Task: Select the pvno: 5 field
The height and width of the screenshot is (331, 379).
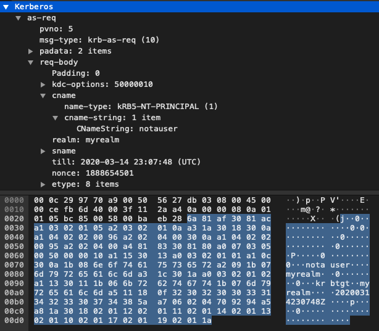Action: click(x=56, y=29)
